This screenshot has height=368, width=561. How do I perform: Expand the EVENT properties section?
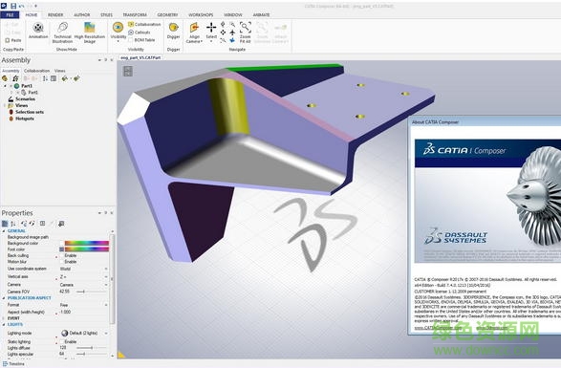pos(4,318)
